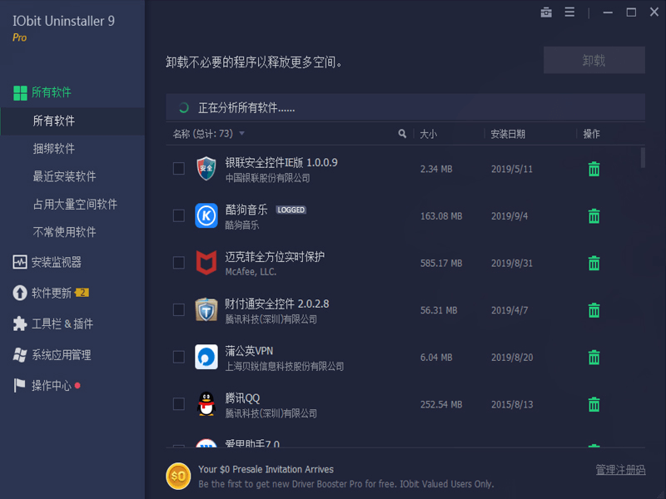Expand the 名称 (总计: 73) sort dropdown arrow

[241, 134]
